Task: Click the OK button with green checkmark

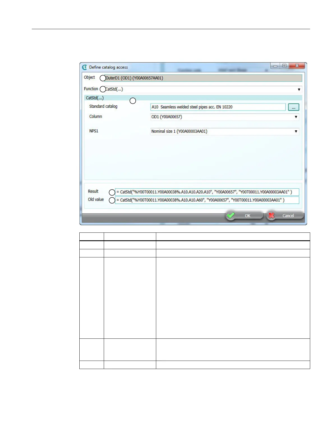Action: (244, 215)
